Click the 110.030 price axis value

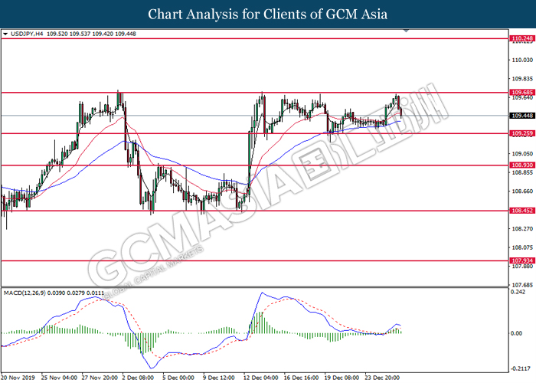pos(522,61)
